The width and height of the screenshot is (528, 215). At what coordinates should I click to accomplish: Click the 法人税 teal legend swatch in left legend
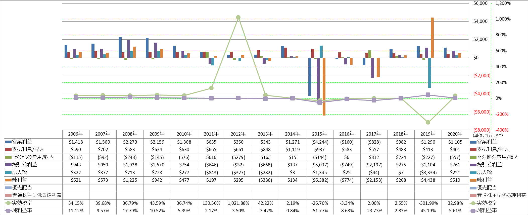tap(8, 172)
